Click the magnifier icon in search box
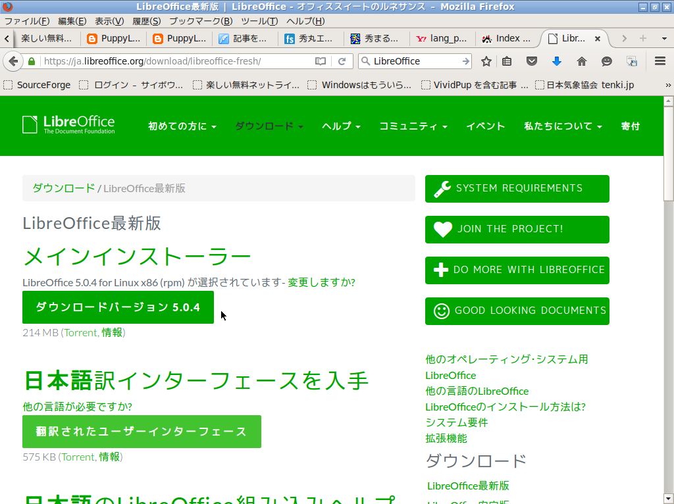Screen dimensions: 674x504 click(366, 61)
